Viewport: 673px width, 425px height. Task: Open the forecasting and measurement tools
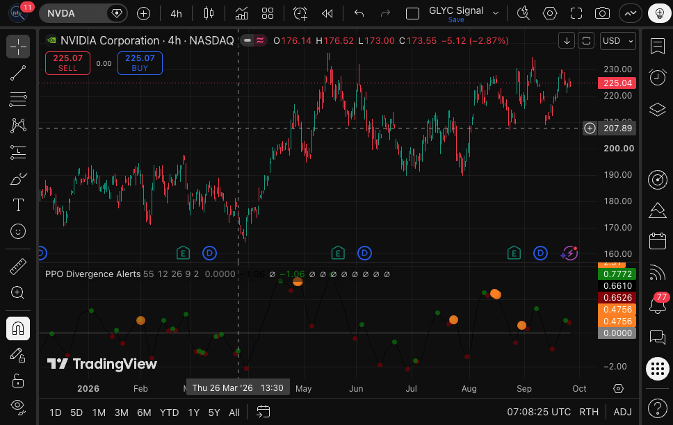[x=18, y=152]
